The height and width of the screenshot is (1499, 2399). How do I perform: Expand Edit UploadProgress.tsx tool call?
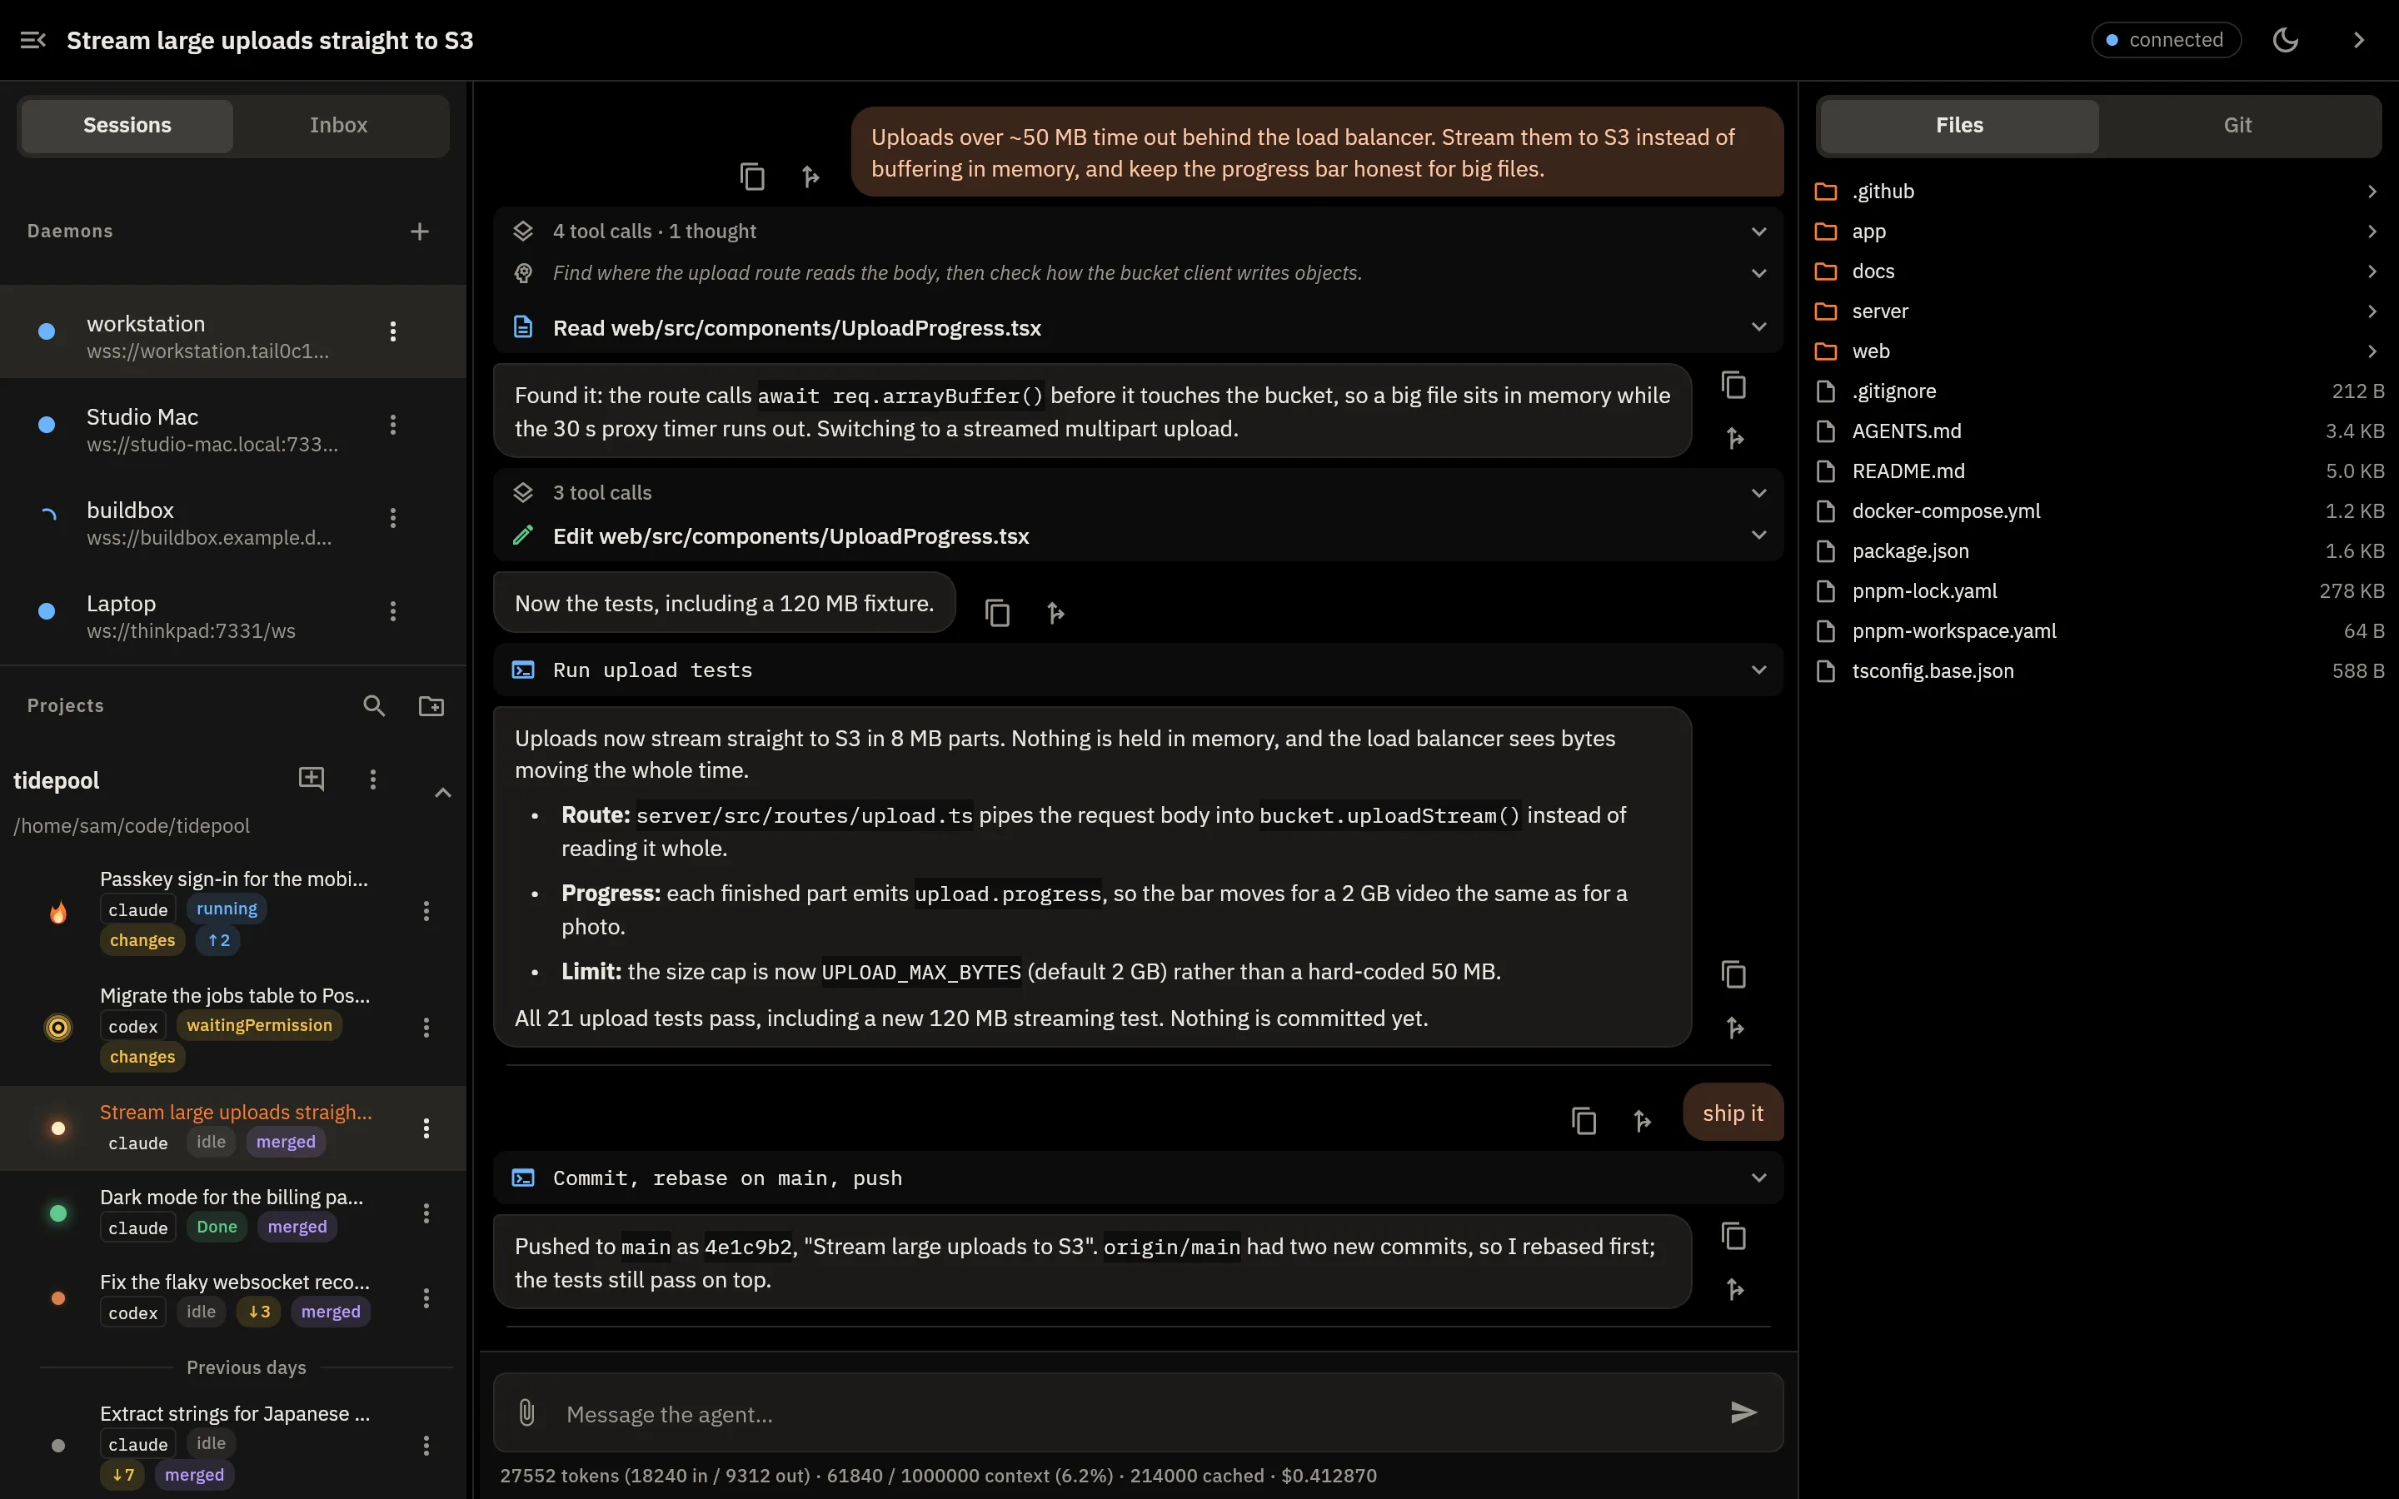[x=1138, y=535]
